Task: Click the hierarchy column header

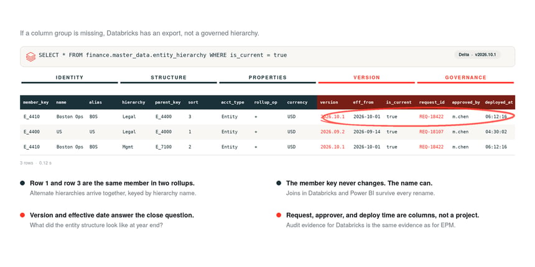Action: 133,102
